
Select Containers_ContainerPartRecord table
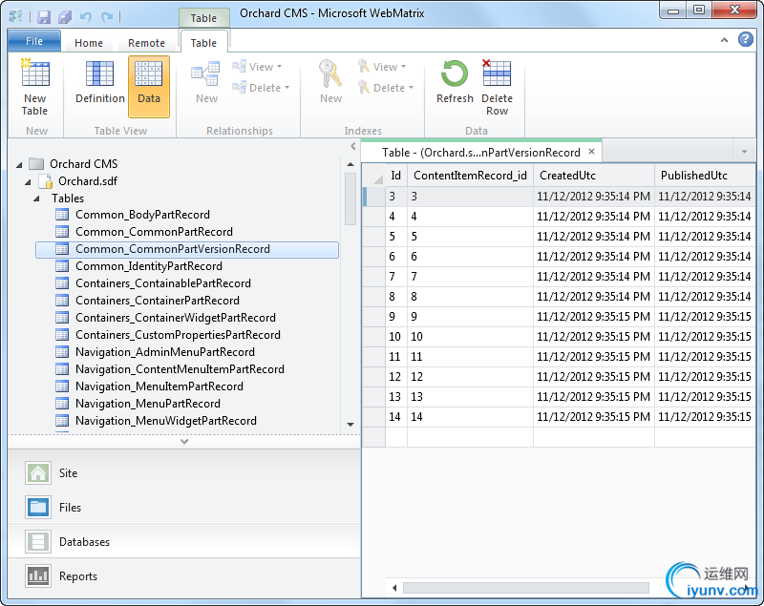(x=158, y=301)
